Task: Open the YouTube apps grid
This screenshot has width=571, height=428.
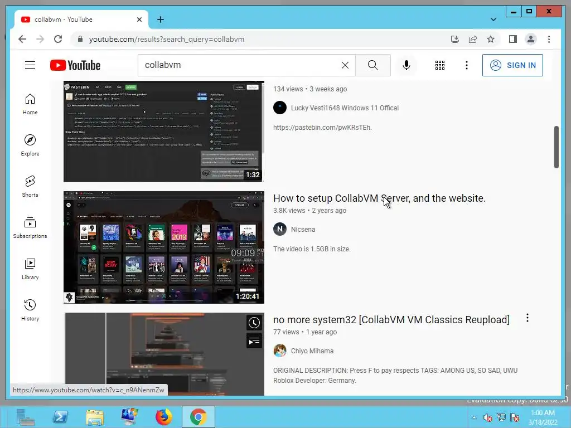Action: tap(440, 65)
